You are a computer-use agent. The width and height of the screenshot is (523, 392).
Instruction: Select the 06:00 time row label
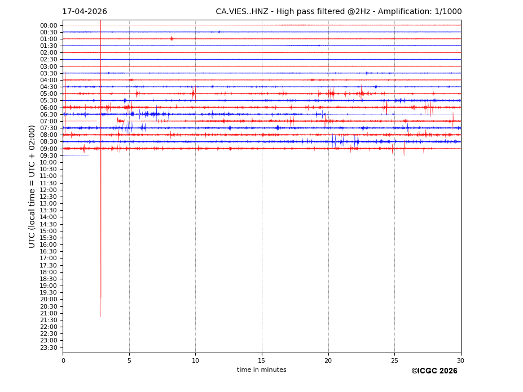(x=49, y=108)
